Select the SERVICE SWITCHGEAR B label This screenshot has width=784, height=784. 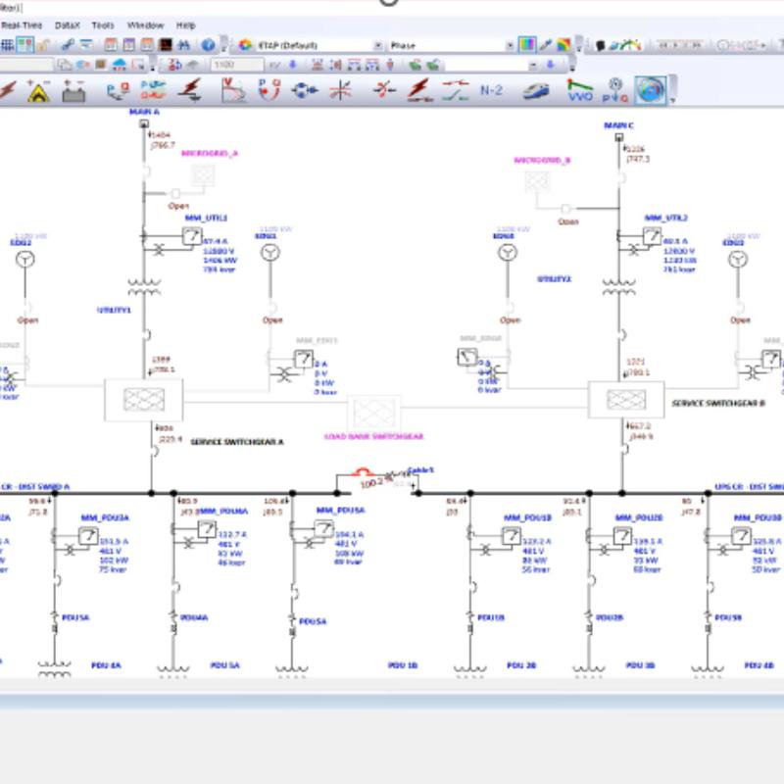click(718, 403)
